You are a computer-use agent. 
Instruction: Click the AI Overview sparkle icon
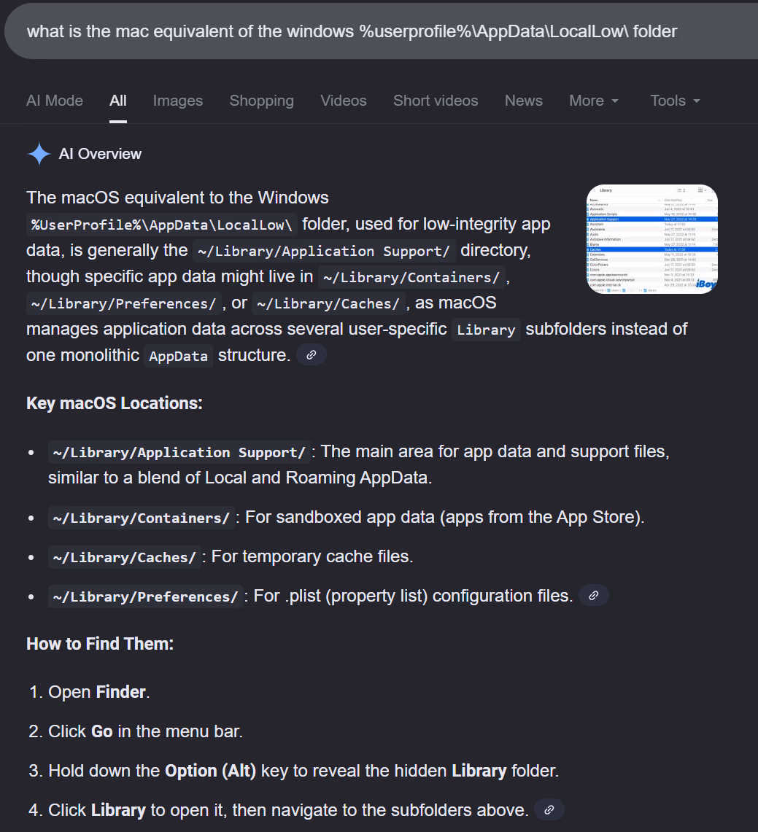[x=39, y=154]
